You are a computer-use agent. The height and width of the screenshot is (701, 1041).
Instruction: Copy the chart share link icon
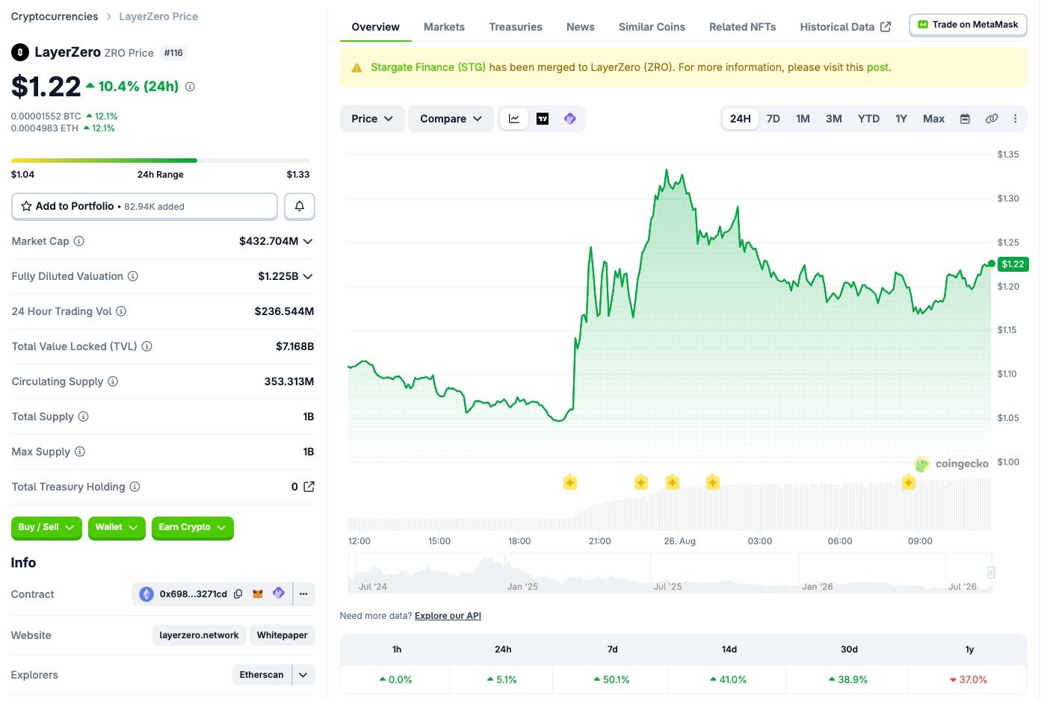(992, 119)
